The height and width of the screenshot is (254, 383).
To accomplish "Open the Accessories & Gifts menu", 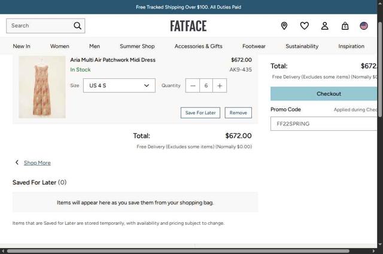I will point(198,46).
